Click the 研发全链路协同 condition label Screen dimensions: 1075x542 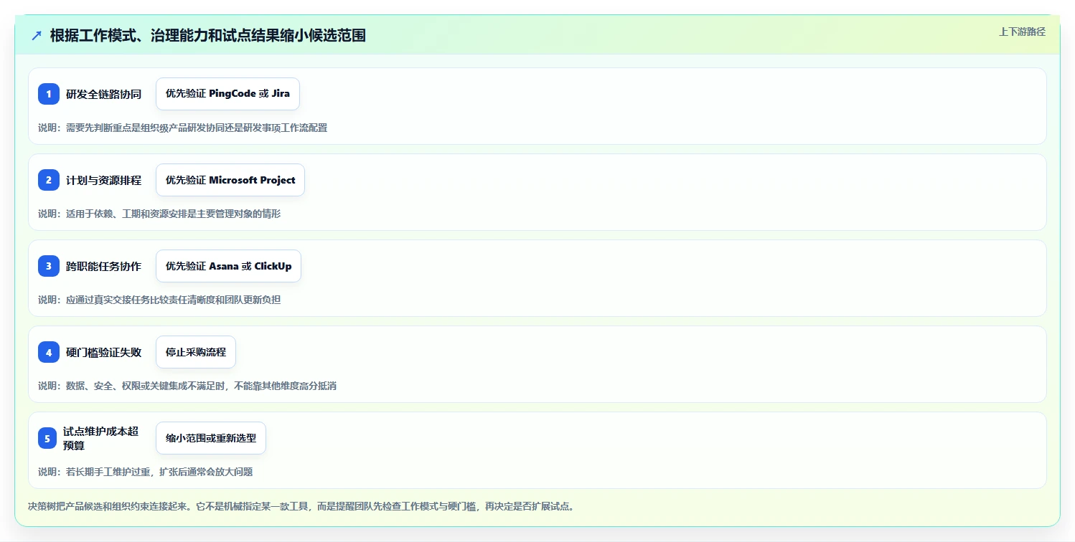tap(104, 94)
